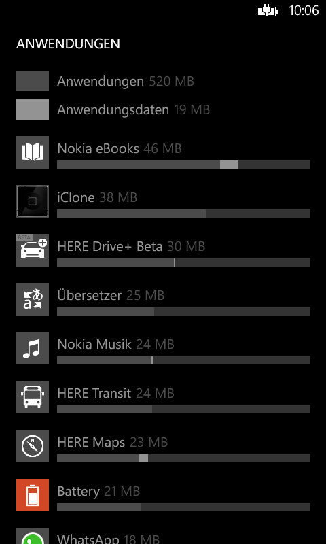
Task: Click the dark gray Anwendungen legend swatch
Action: click(33, 81)
